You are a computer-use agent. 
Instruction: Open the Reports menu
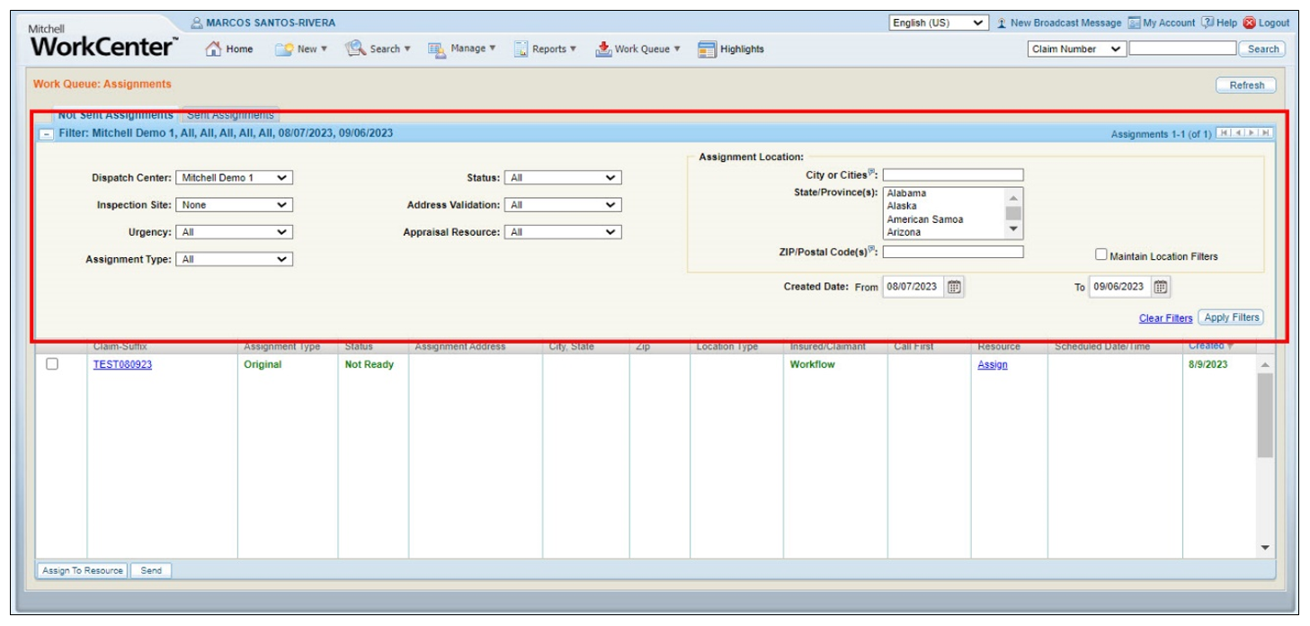[546, 49]
